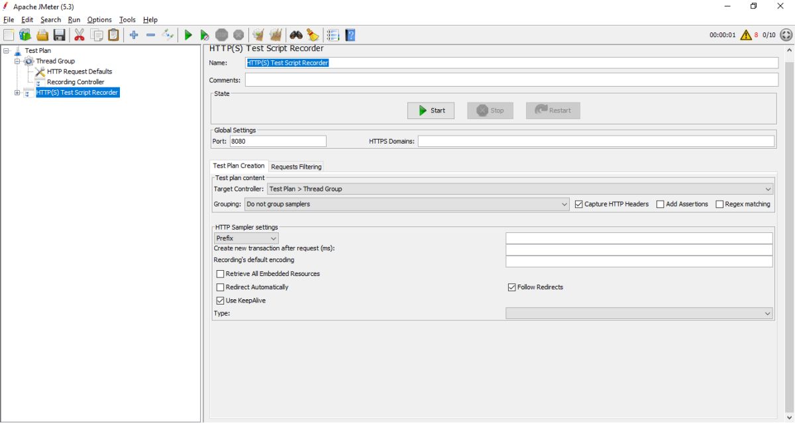795x423 pixels.
Task: Collapse all tree nodes with minus icon
Action: [150, 35]
